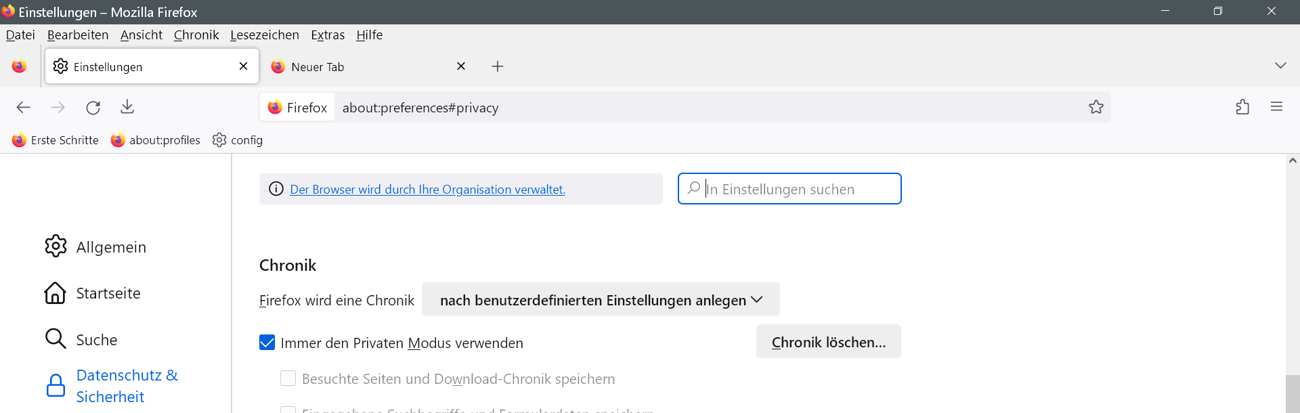Close the Neuer Tab tab
Screen dimensions: 1300x413
461,66
